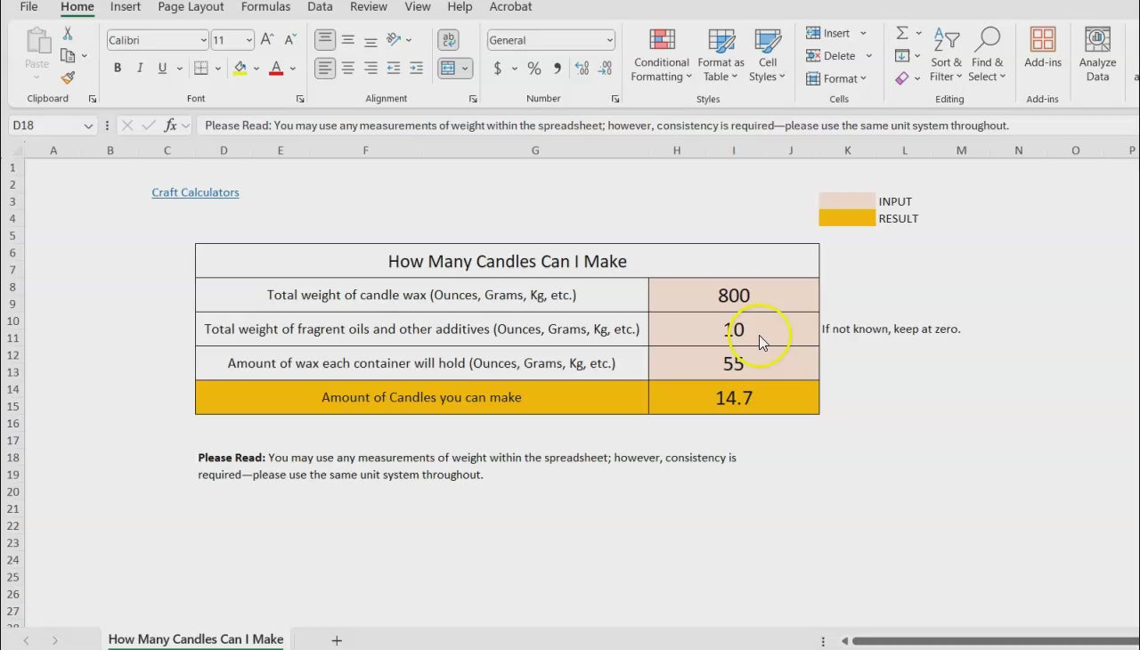Expand the Name Box dropdown arrow
1140x650 pixels.
(88, 126)
